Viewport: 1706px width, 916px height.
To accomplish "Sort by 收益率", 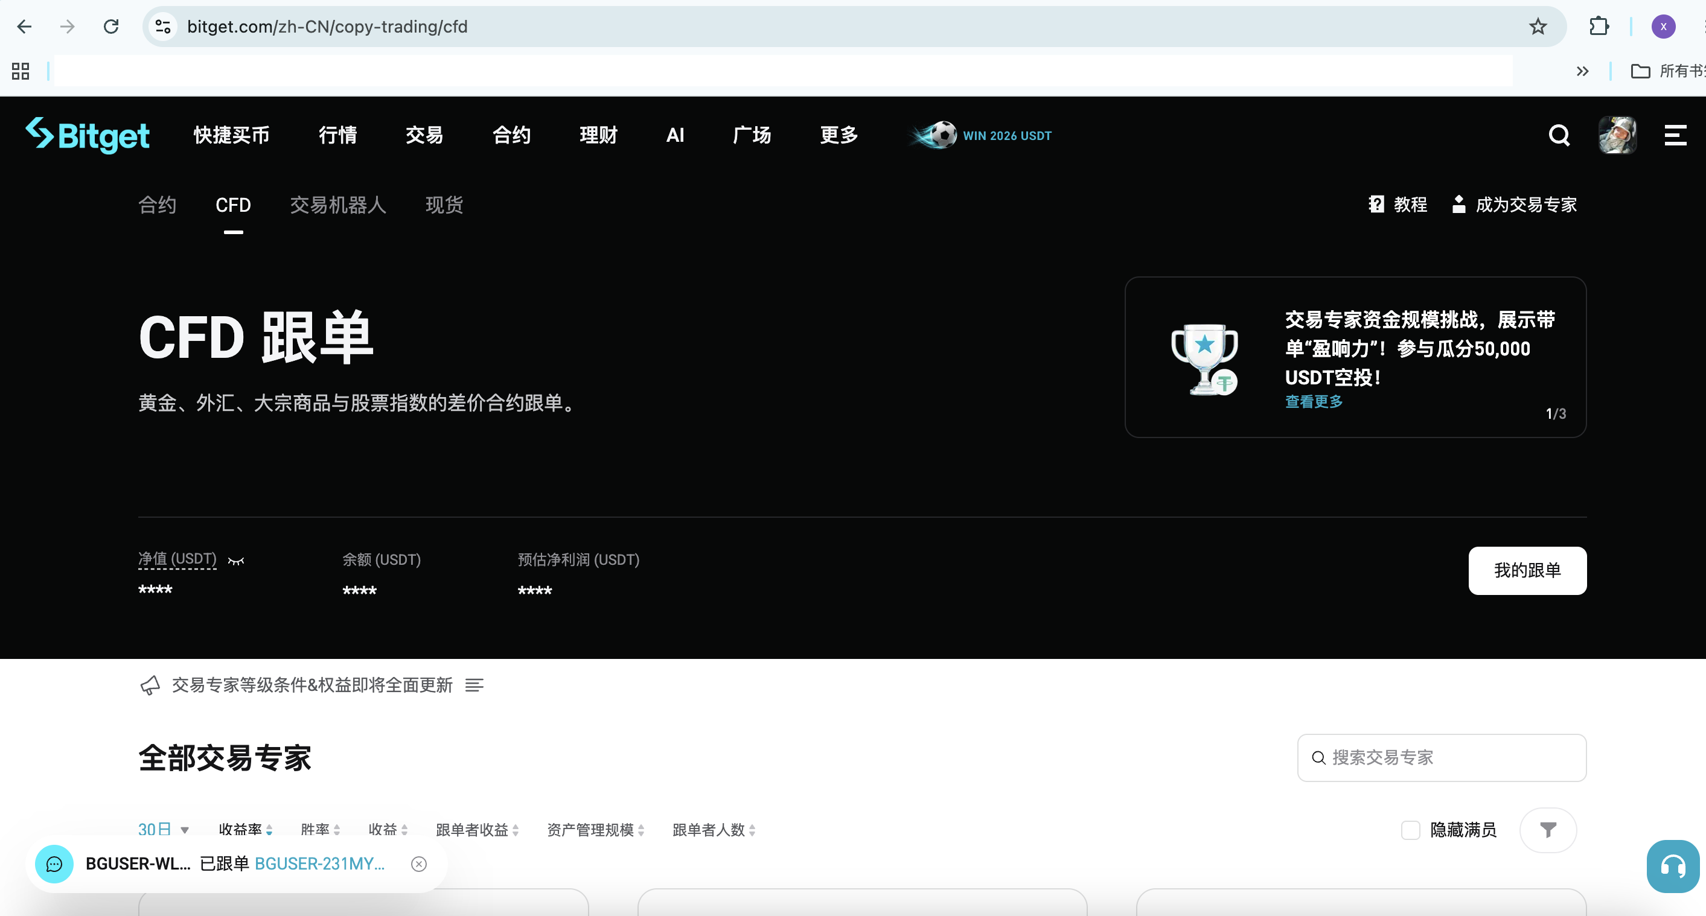I will (x=246, y=830).
